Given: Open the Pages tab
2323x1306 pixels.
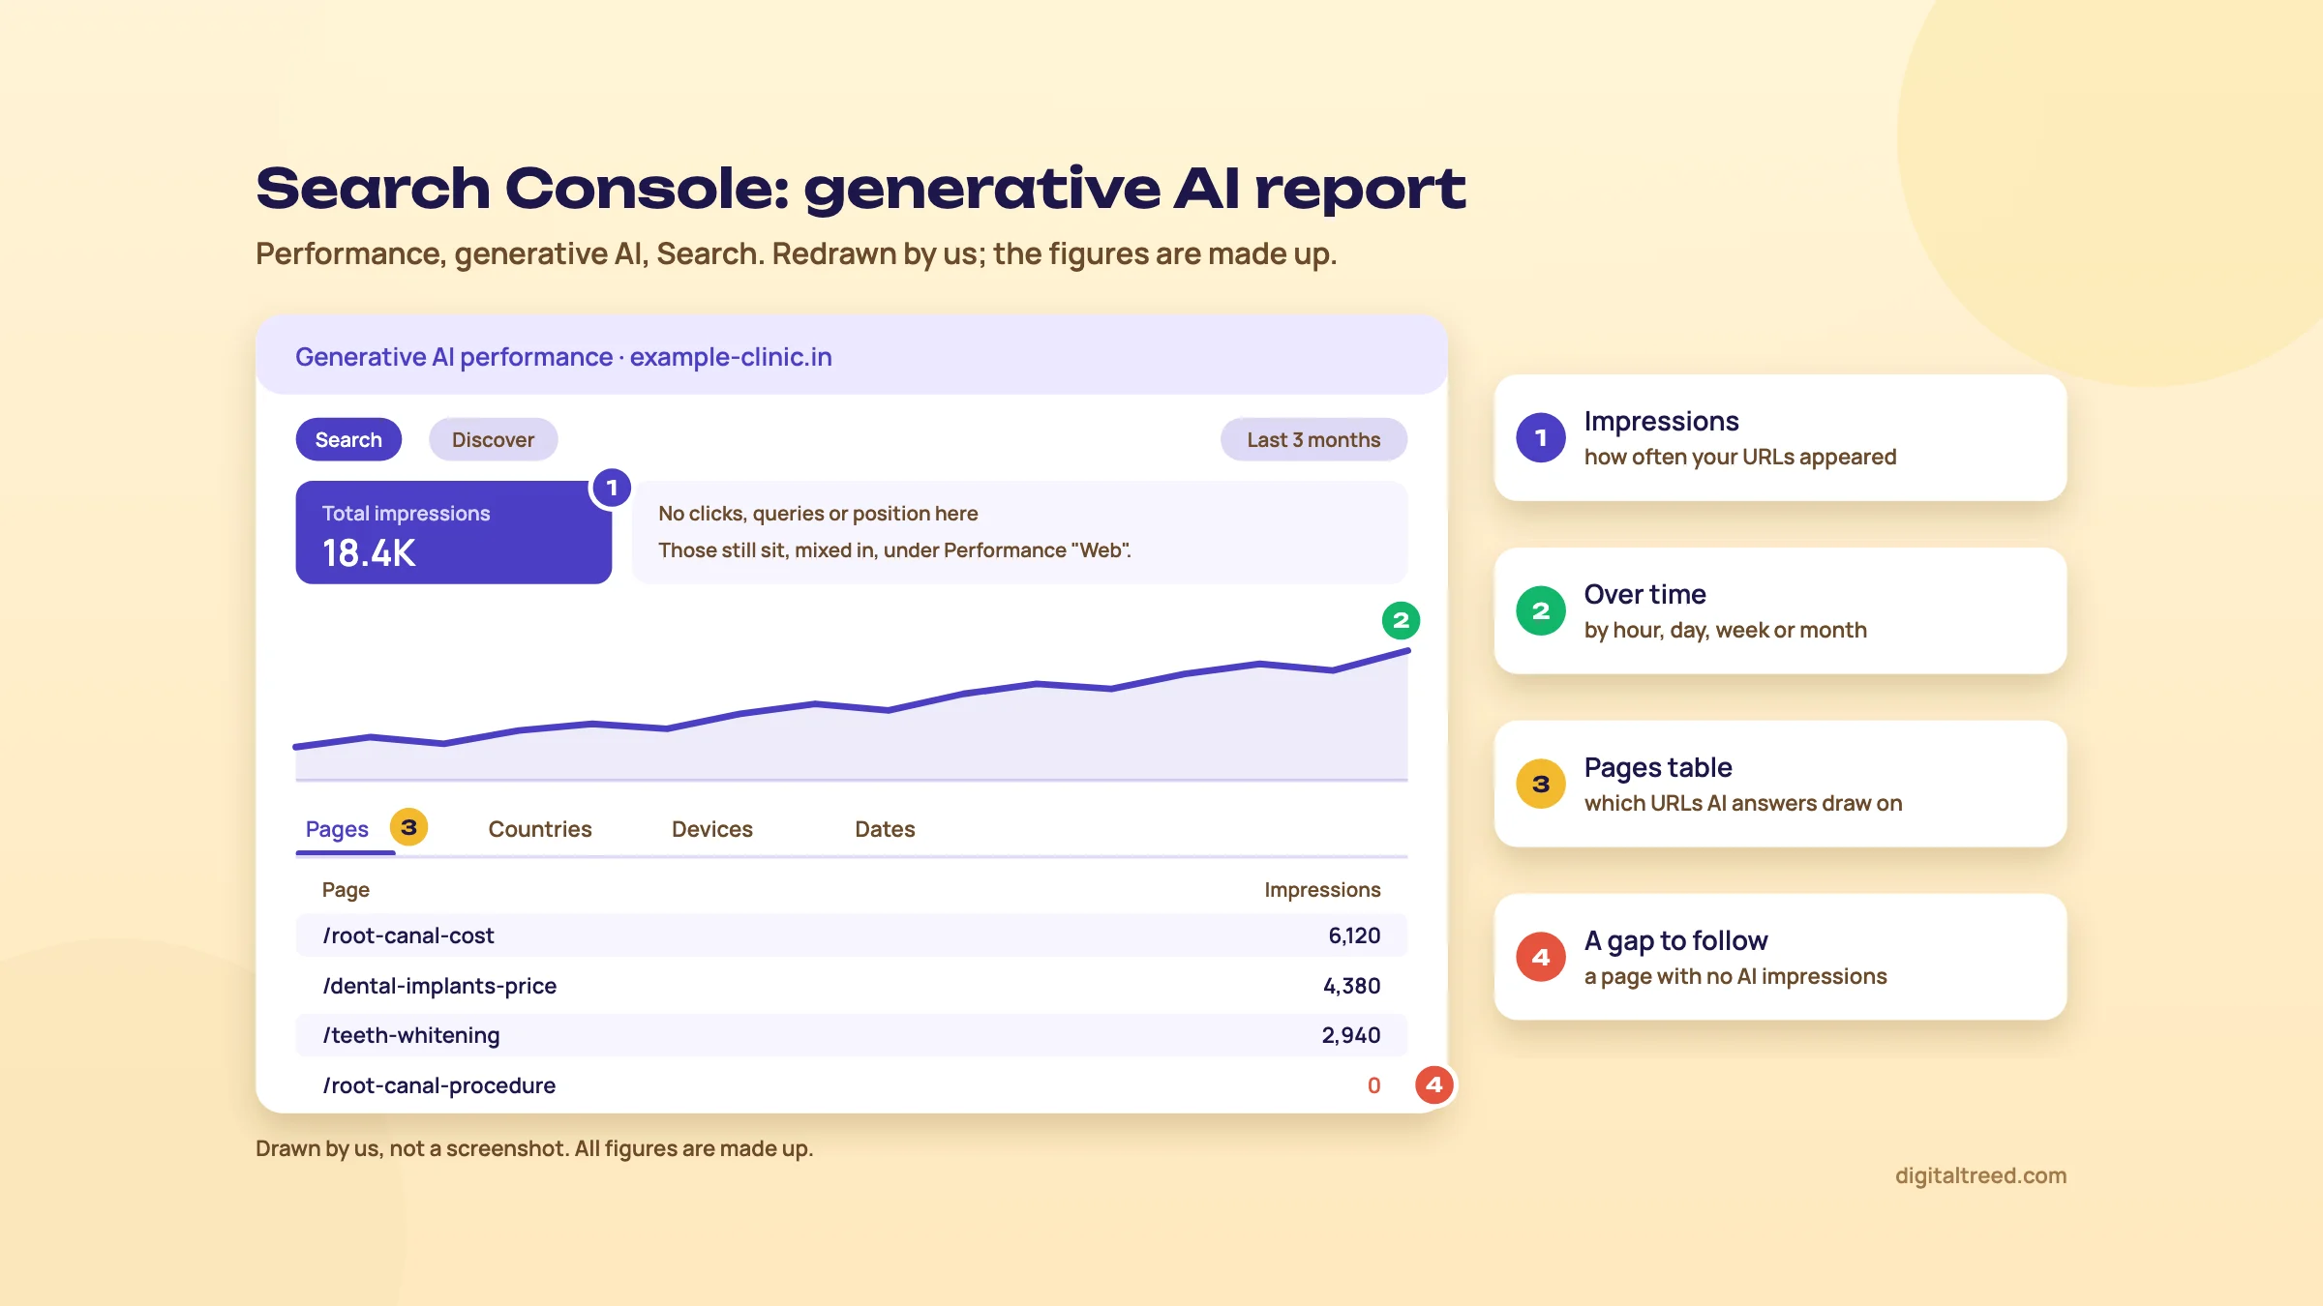Looking at the screenshot, I should 337,829.
